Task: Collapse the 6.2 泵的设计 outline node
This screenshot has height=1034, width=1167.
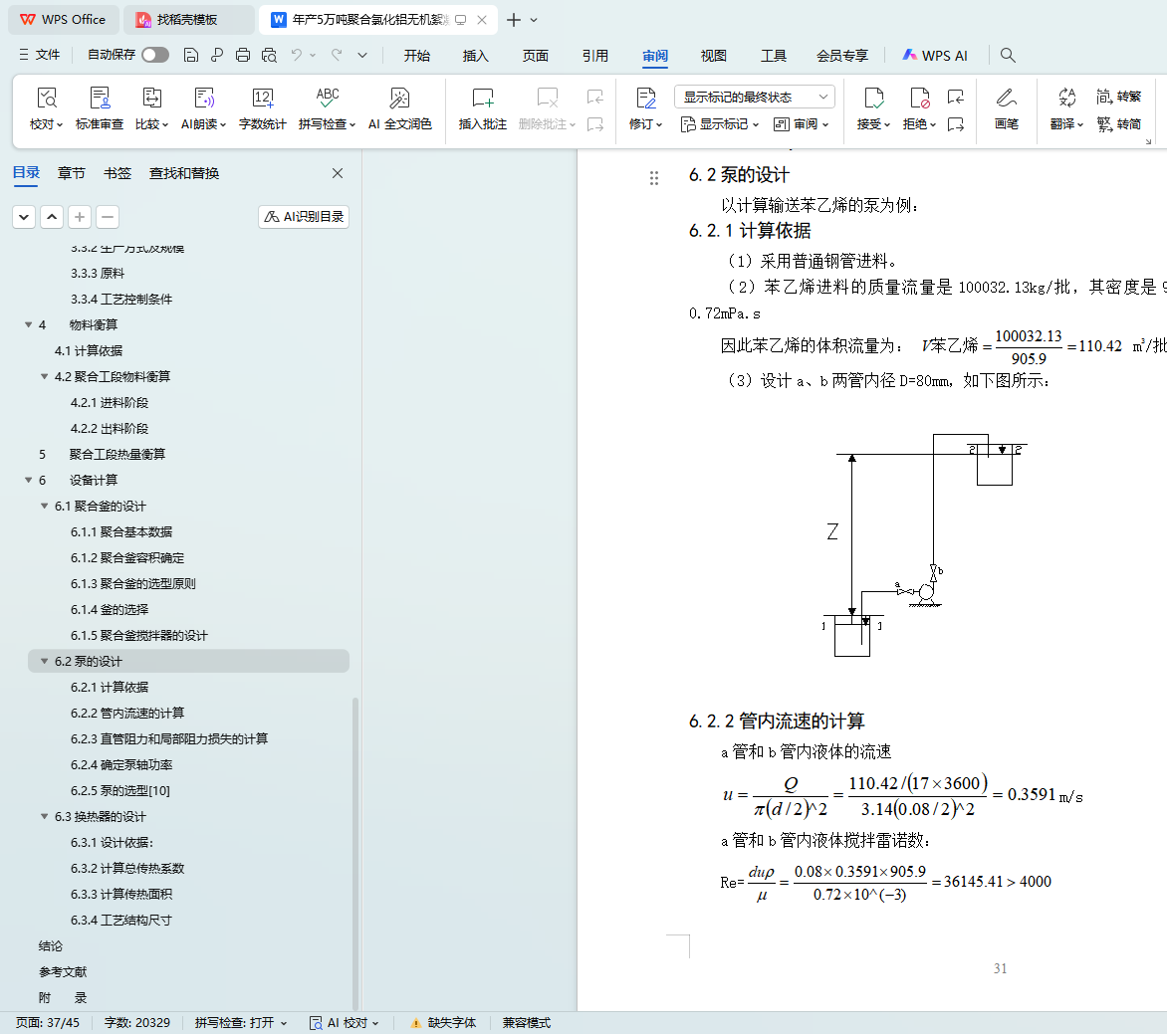Action: click(45, 661)
